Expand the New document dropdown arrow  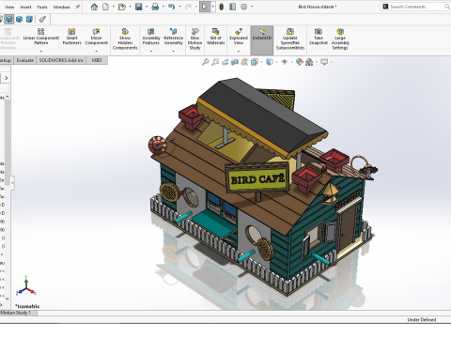[x=114, y=7]
